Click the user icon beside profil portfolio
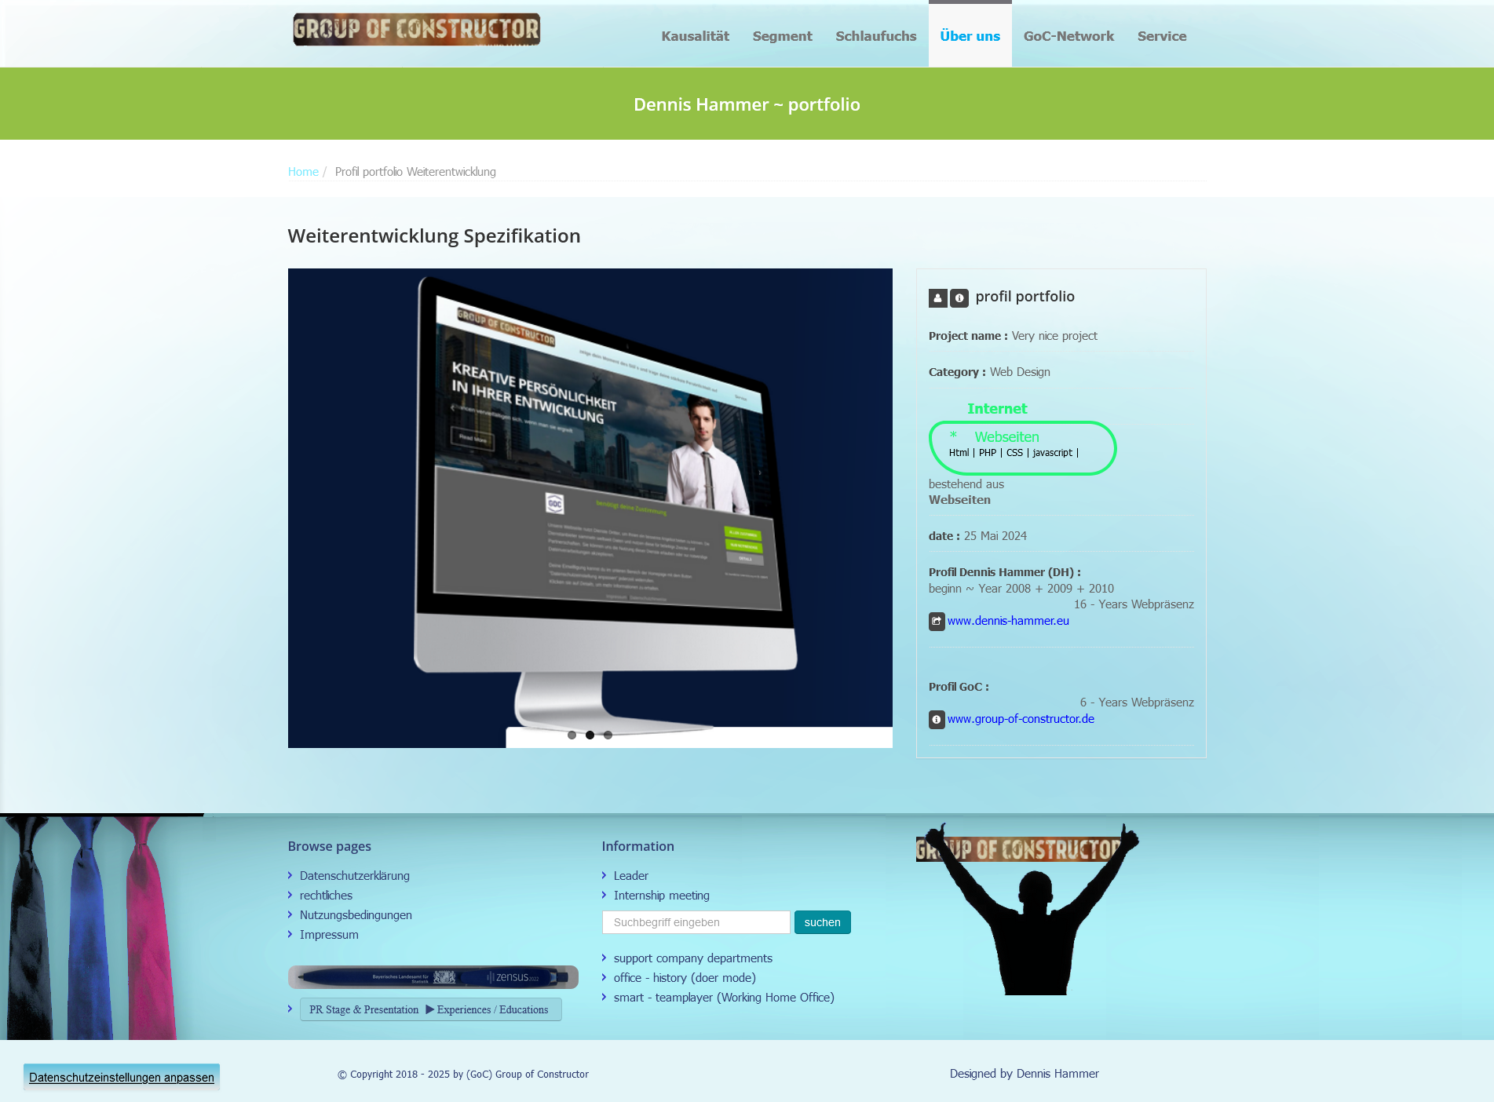The height and width of the screenshot is (1102, 1494). (937, 298)
